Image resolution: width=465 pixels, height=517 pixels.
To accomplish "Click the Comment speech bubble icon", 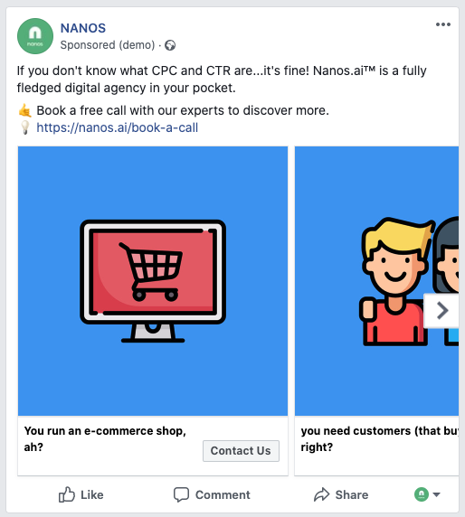I will 181,494.
